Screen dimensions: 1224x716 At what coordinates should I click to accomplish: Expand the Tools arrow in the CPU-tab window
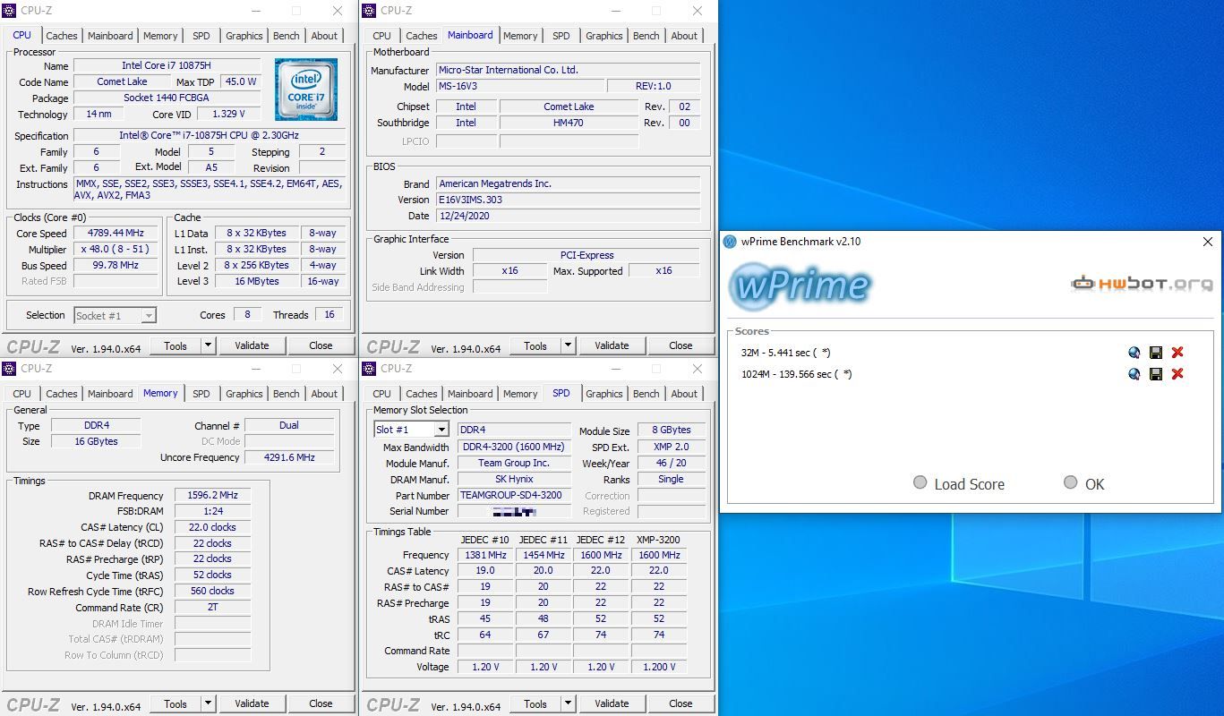pos(208,345)
